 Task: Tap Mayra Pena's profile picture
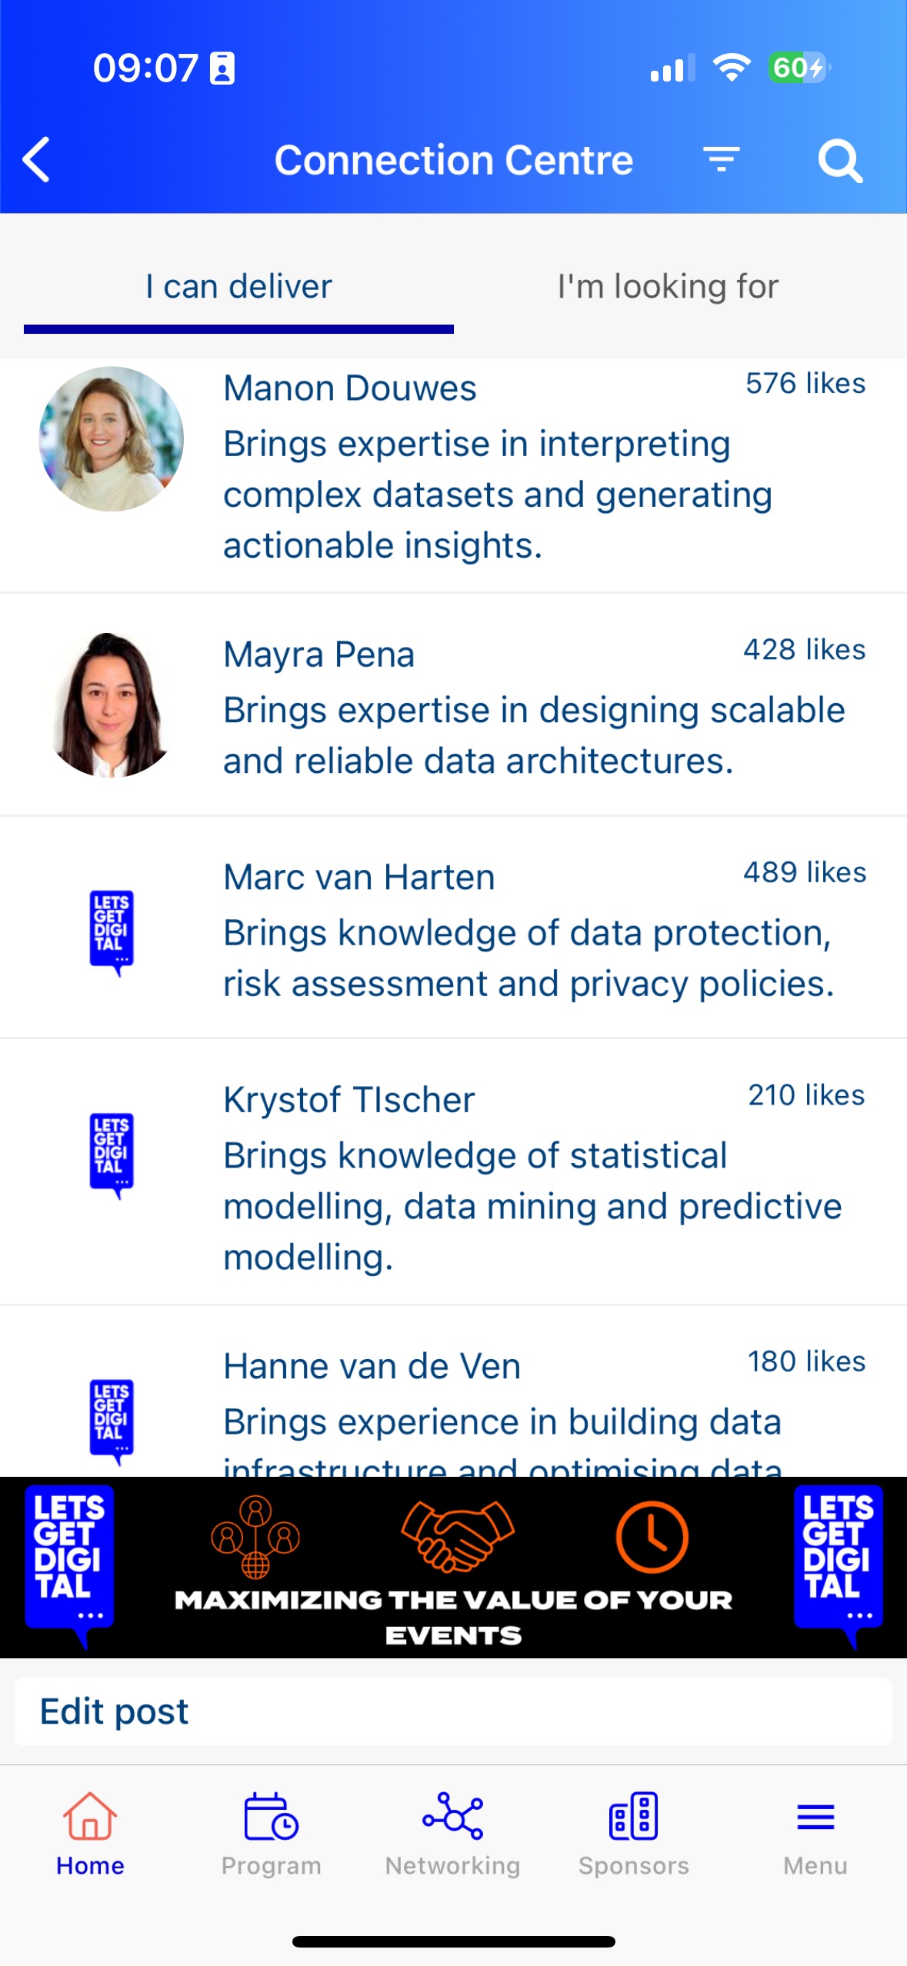click(x=112, y=705)
